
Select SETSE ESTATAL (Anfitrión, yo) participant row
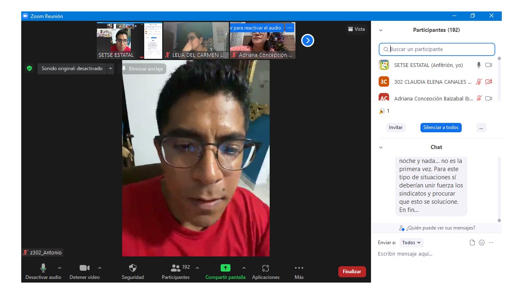pos(436,65)
